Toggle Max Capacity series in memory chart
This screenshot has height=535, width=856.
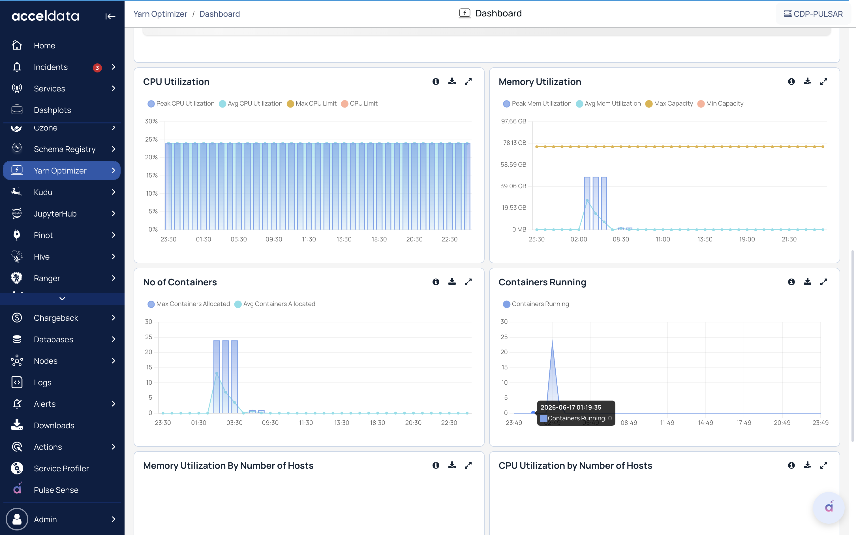(x=669, y=104)
